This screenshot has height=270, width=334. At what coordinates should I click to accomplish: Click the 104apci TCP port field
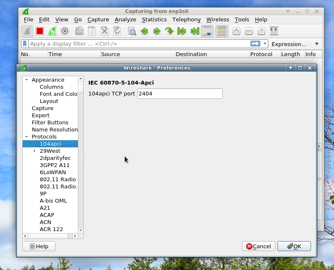[x=180, y=93]
